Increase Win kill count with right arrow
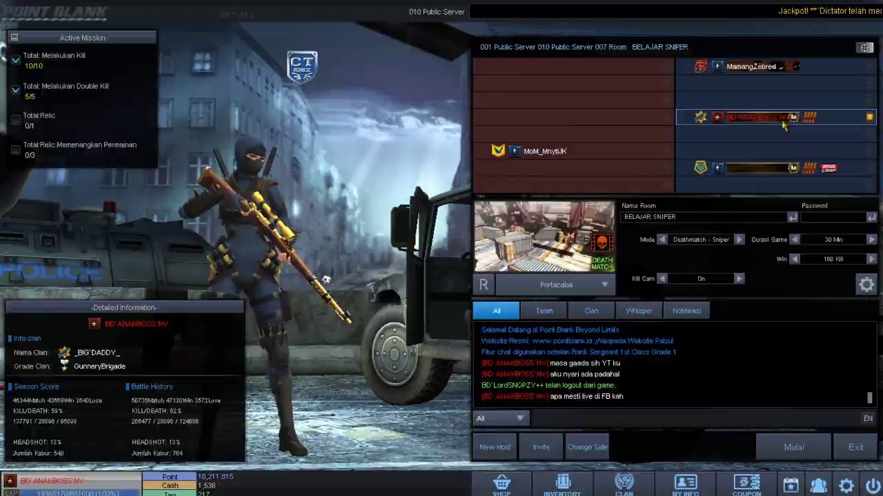883x496 pixels. (x=871, y=259)
